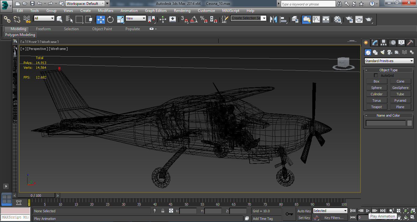Open the Graph Editors menu
The height and width of the screenshot is (222, 417).
coord(156,10)
